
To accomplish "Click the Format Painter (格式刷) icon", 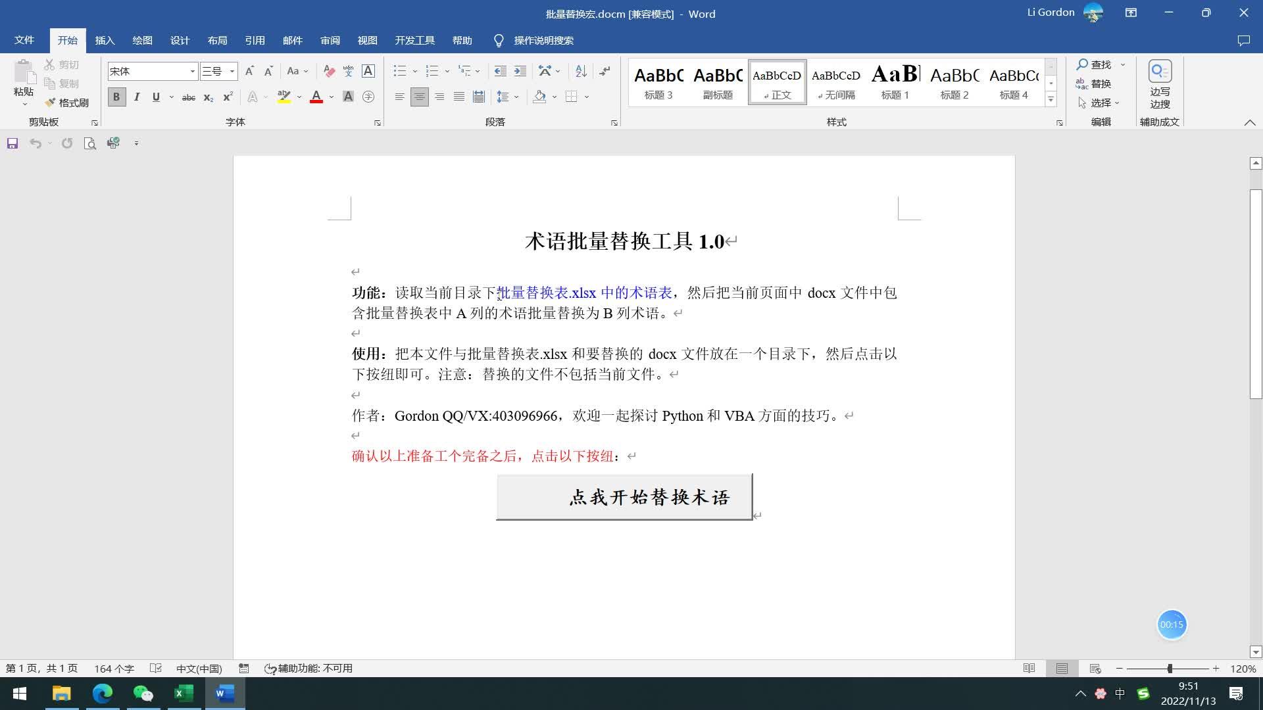I will click(x=50, y=103).
